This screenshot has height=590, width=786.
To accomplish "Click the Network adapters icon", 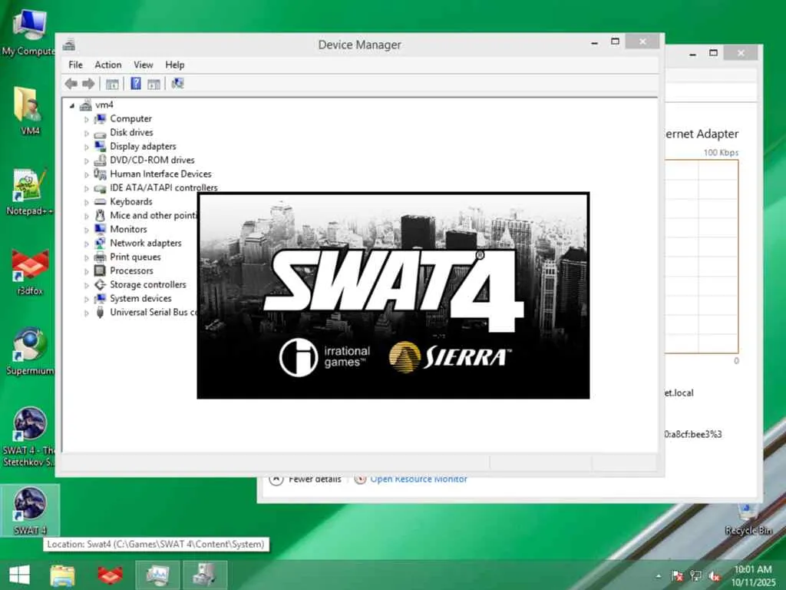I will (x=101, y=244).
